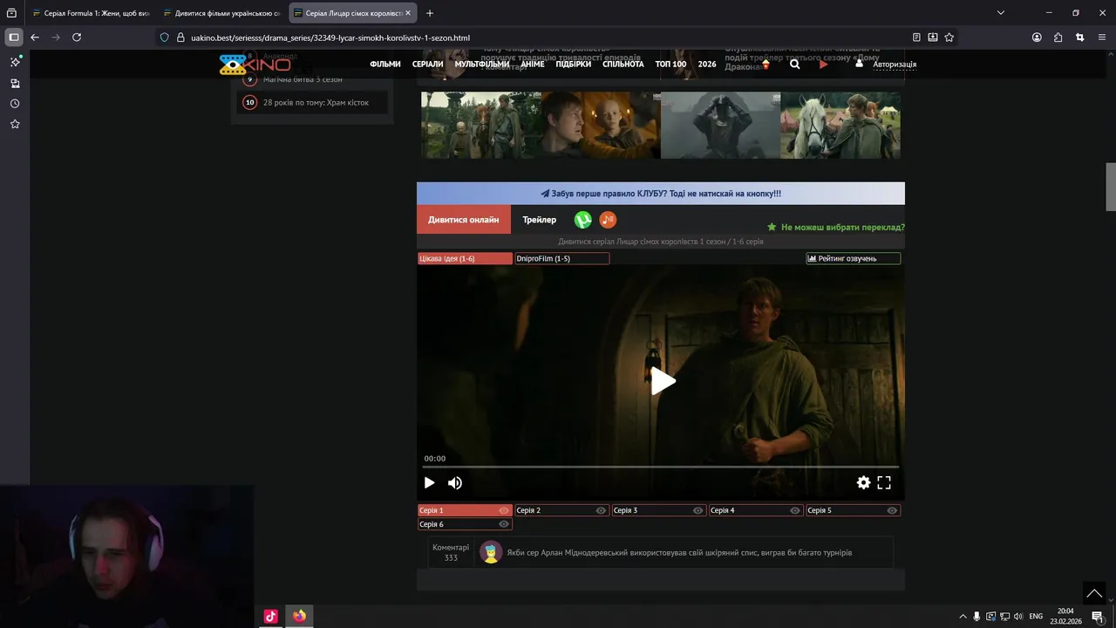Click the Telegram club banner
Image resolution: width=1116 pixels, height=628 pixels.
click(x=661, y=194)
